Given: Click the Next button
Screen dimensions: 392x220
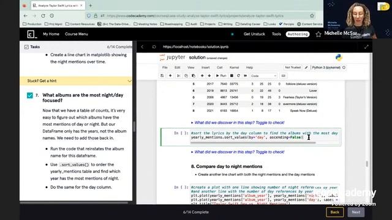Looking at the screenshot, I should tap(356, 212).
